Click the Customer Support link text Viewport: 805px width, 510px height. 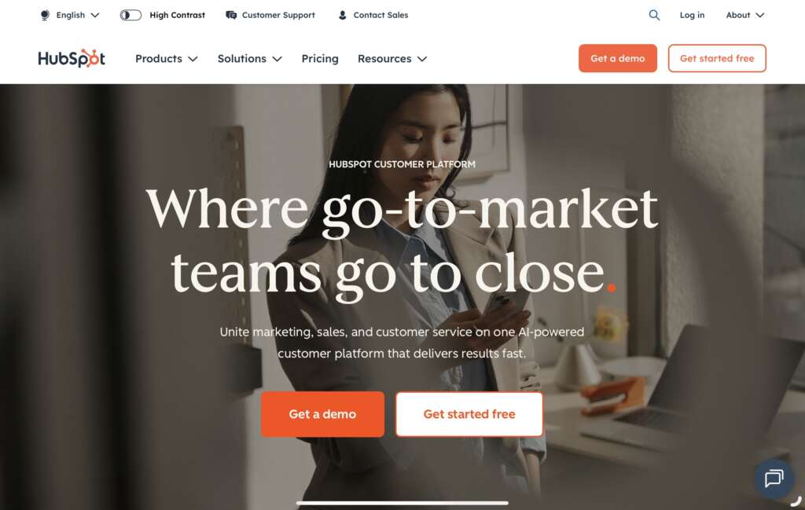click(x=278, y=15)
